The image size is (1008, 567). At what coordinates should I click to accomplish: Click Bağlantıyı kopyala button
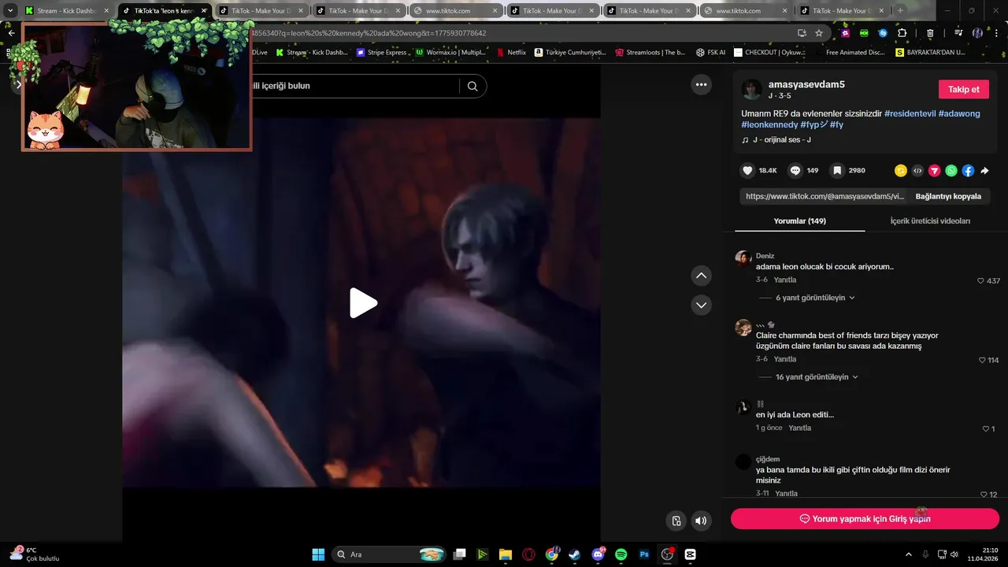click(x=948, y=196)
